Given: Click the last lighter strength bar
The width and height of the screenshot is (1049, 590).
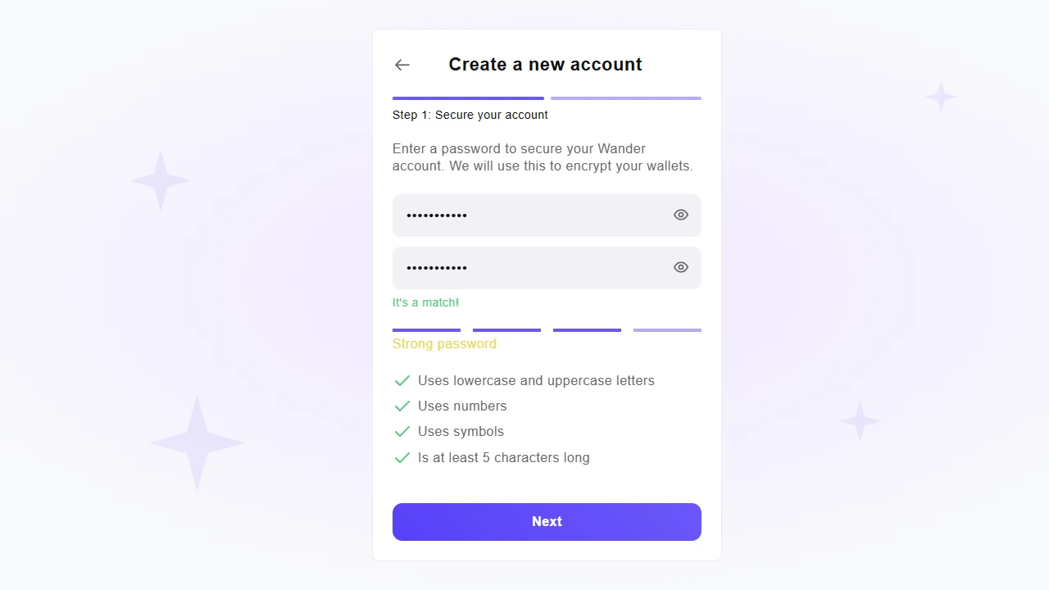Looking at the screenshot, I should click(667, 330).
